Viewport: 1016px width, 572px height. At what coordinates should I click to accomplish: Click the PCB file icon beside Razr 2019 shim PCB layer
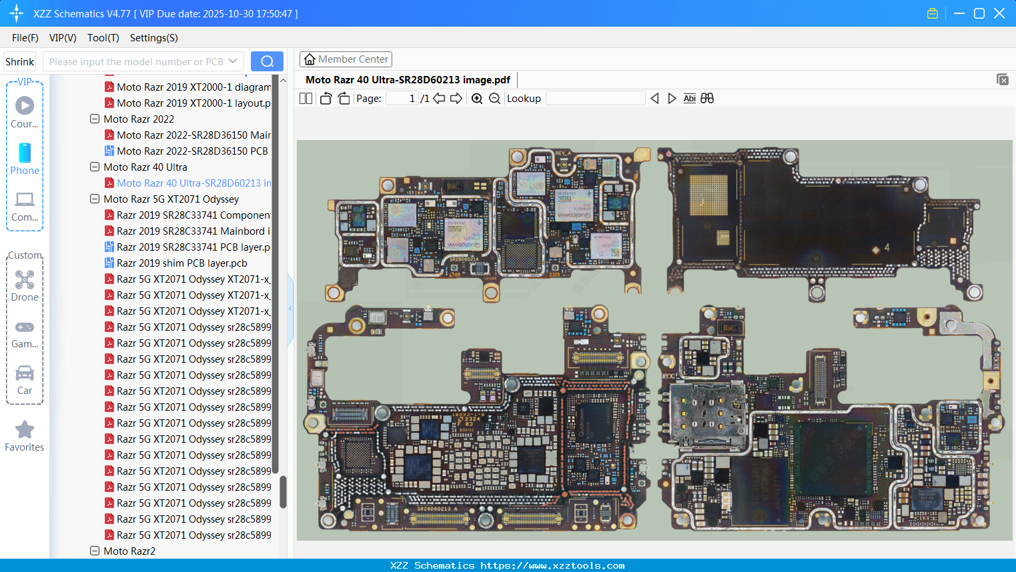(109, 263)
